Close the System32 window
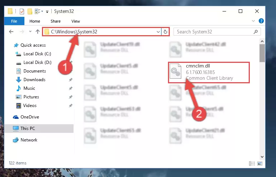Viewport: 276px width, 177px height. tap(257, 11)
